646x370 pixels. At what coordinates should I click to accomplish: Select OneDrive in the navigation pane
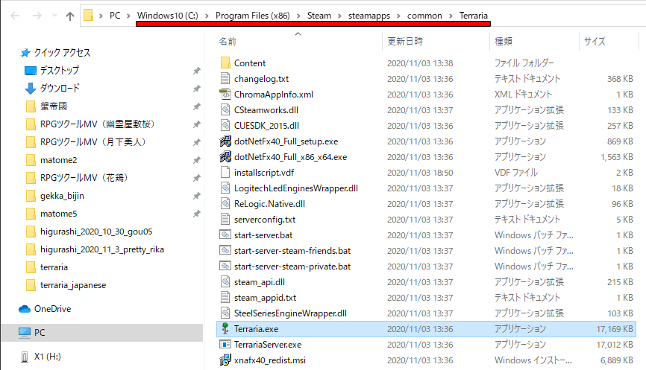[52, 309]
